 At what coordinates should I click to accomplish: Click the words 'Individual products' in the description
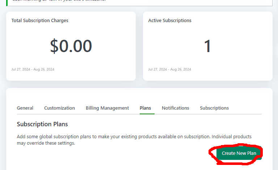point(232,136)
